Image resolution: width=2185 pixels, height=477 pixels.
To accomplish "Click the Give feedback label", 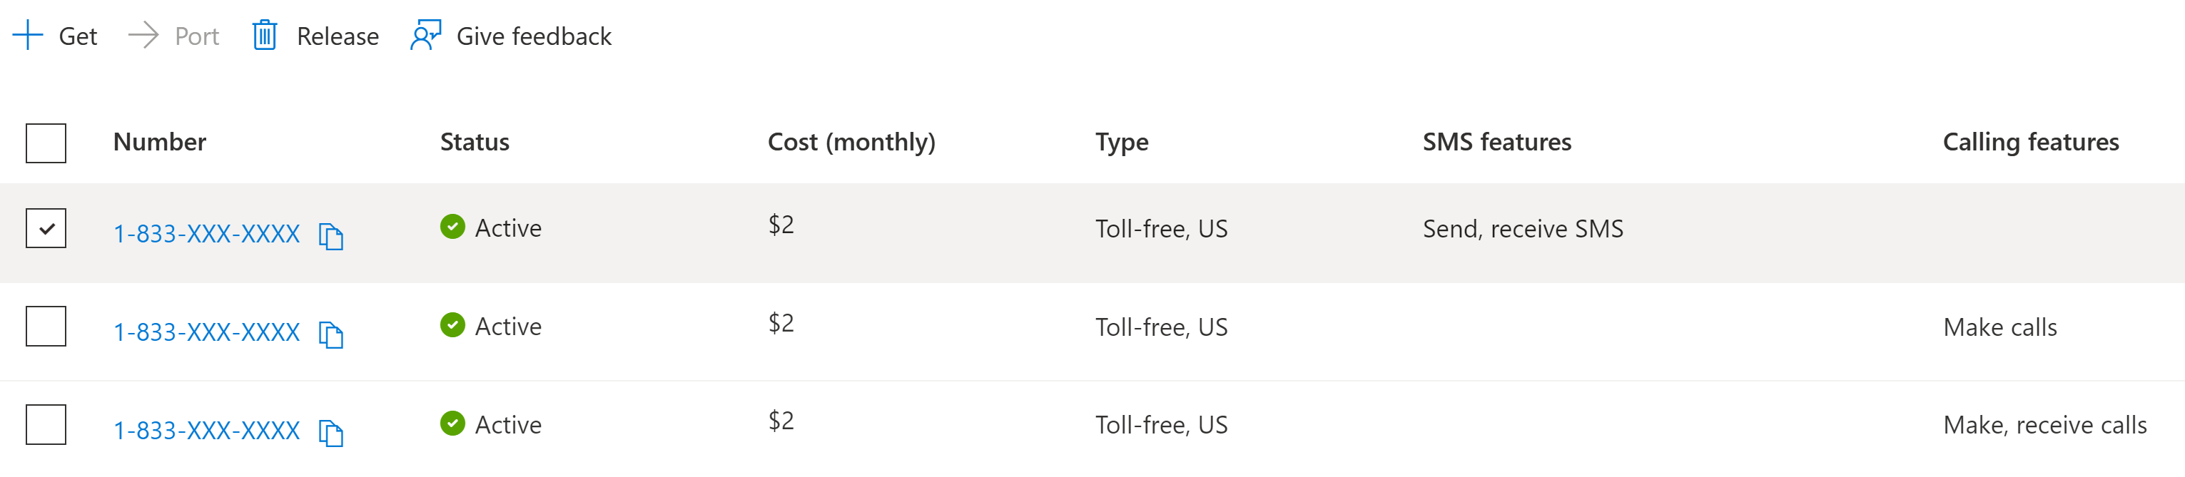I will coord(534,36).
